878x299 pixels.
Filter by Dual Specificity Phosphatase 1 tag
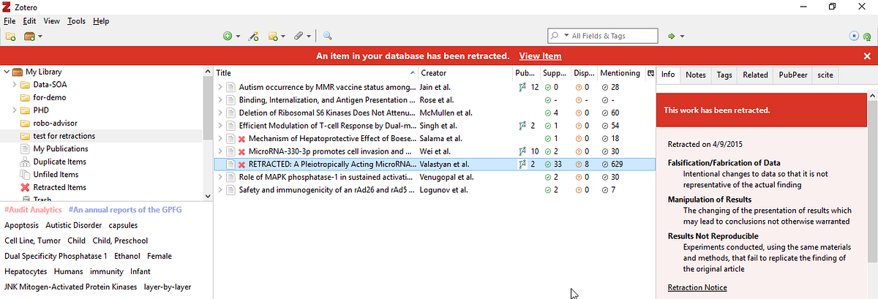point(56,256)
